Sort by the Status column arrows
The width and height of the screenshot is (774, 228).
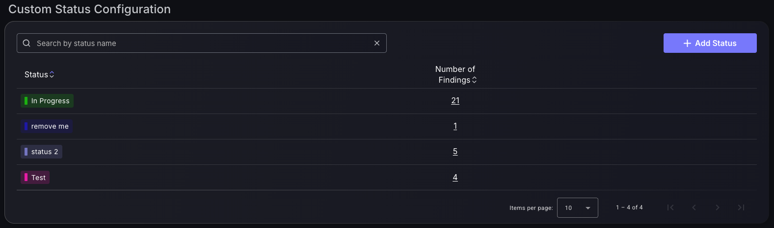[52, 74]
